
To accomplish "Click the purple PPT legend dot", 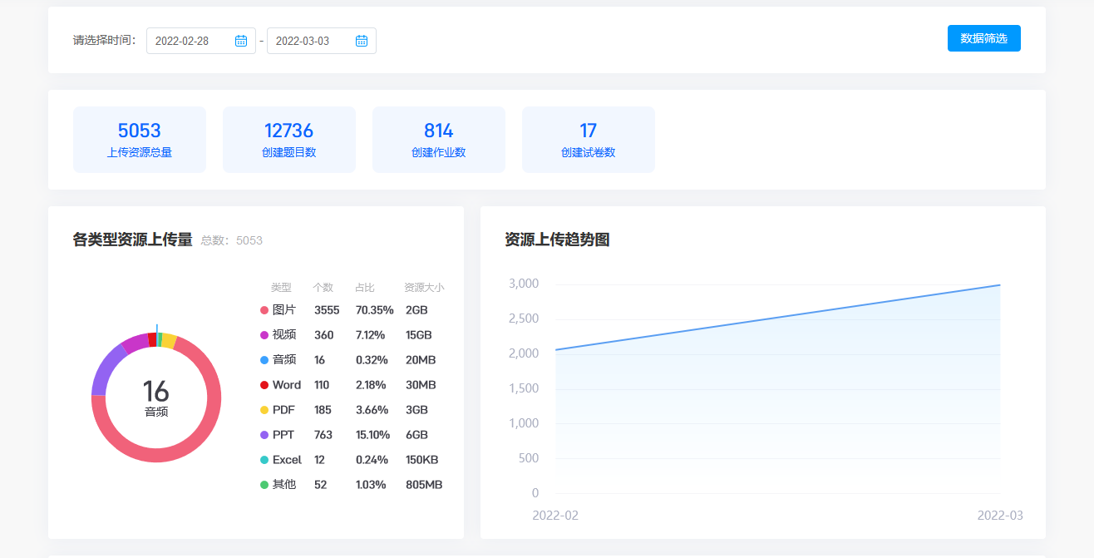I will [x=264, y=435].
